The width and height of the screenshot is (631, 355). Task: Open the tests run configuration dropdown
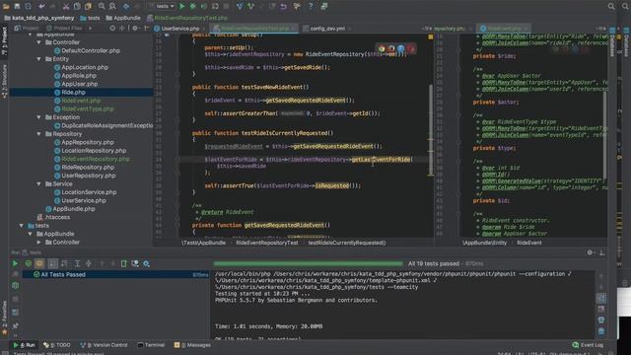coord(162,6)
